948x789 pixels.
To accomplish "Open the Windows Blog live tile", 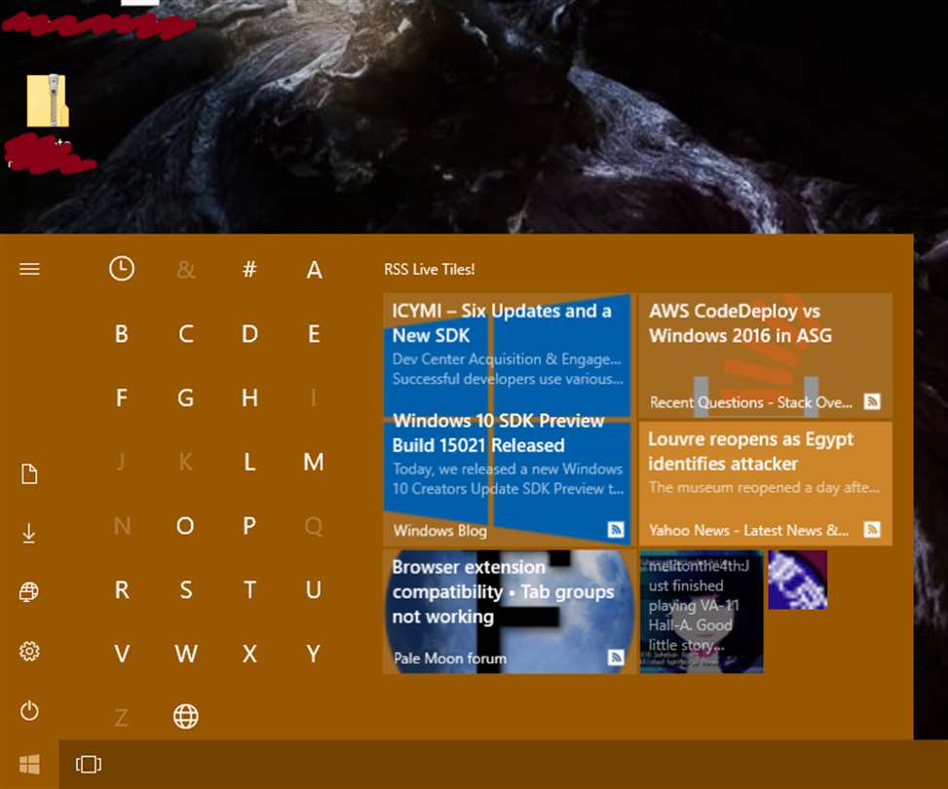I will 508,420.
